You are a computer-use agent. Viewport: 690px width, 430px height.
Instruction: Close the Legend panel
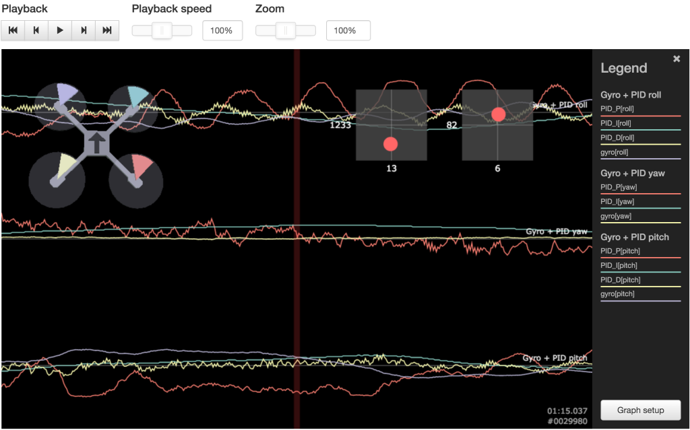click(677, 58)
